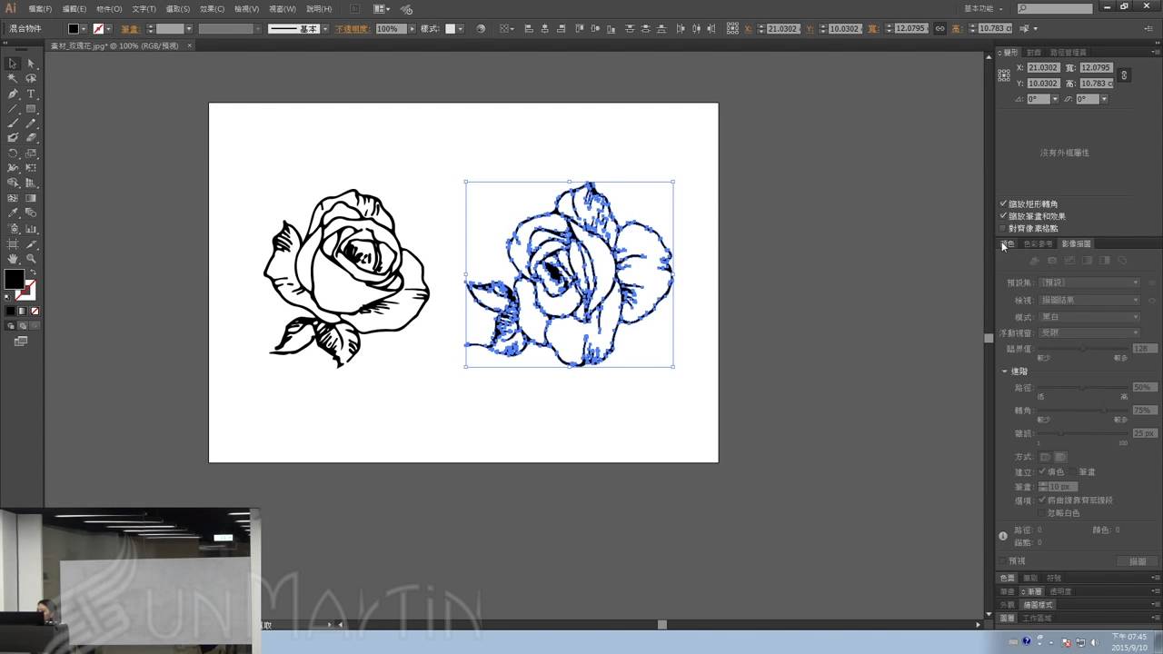Collapse the 進階 advanced section
Viewport: 1163px width, 654px height.
coord(1005,372)
